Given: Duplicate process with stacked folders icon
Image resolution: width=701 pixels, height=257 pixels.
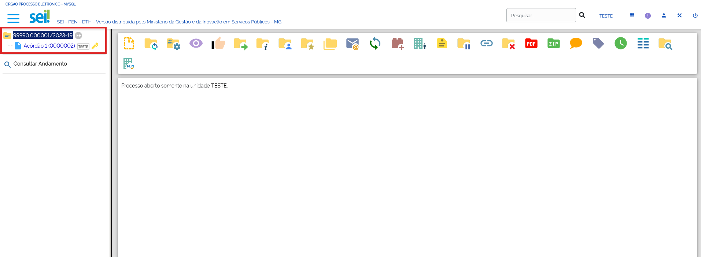Looking at the screenshot, I should point(330,44).
